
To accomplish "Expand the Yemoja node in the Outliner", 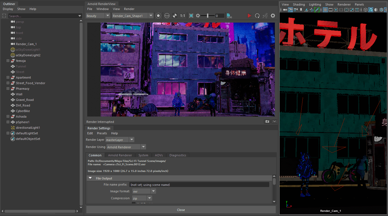I will [x=8, y=61].
